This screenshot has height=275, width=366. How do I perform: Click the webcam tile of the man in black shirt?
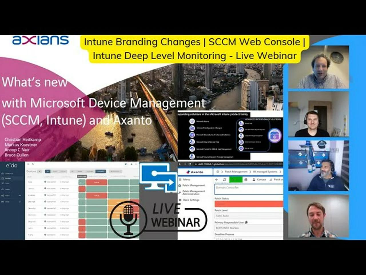point(319,114)
